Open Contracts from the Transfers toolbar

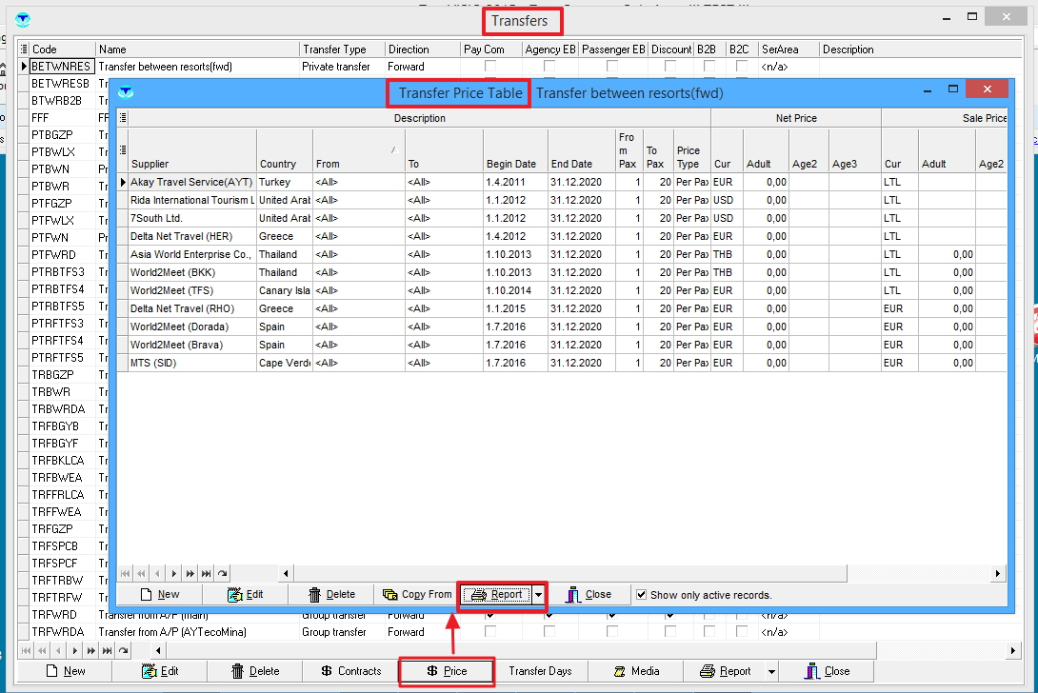pos(350,671)
